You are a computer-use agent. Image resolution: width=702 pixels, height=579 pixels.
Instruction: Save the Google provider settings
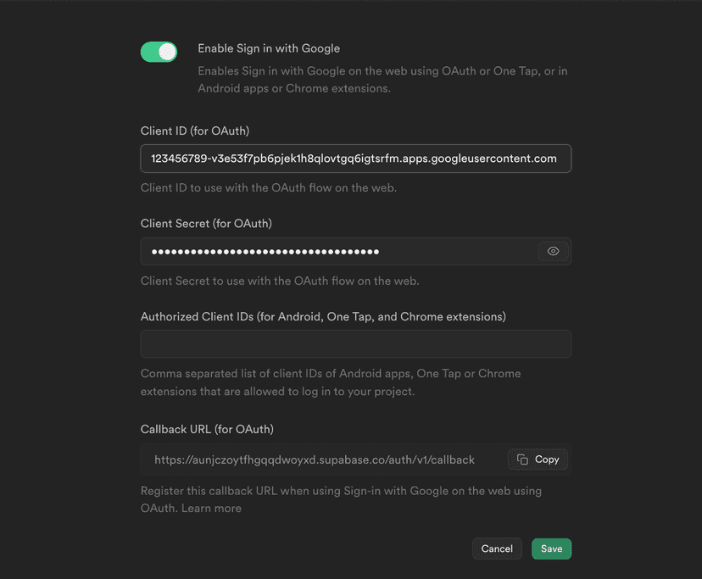click(551, 548)
